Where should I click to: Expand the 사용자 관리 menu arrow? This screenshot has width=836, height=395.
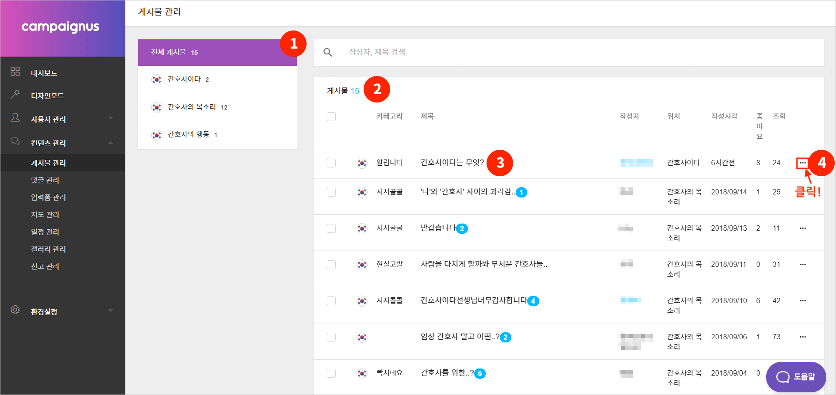(111, 118)
